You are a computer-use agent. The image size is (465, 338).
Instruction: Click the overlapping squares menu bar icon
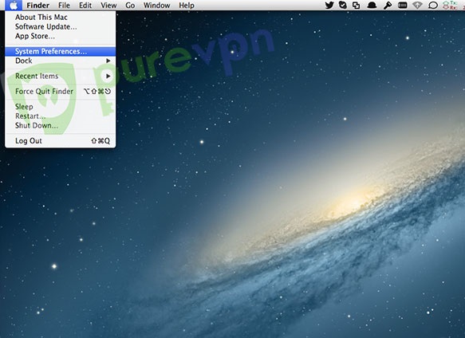357,5
